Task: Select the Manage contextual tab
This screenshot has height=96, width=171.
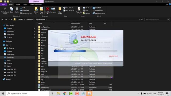Action: coord(36,1)
